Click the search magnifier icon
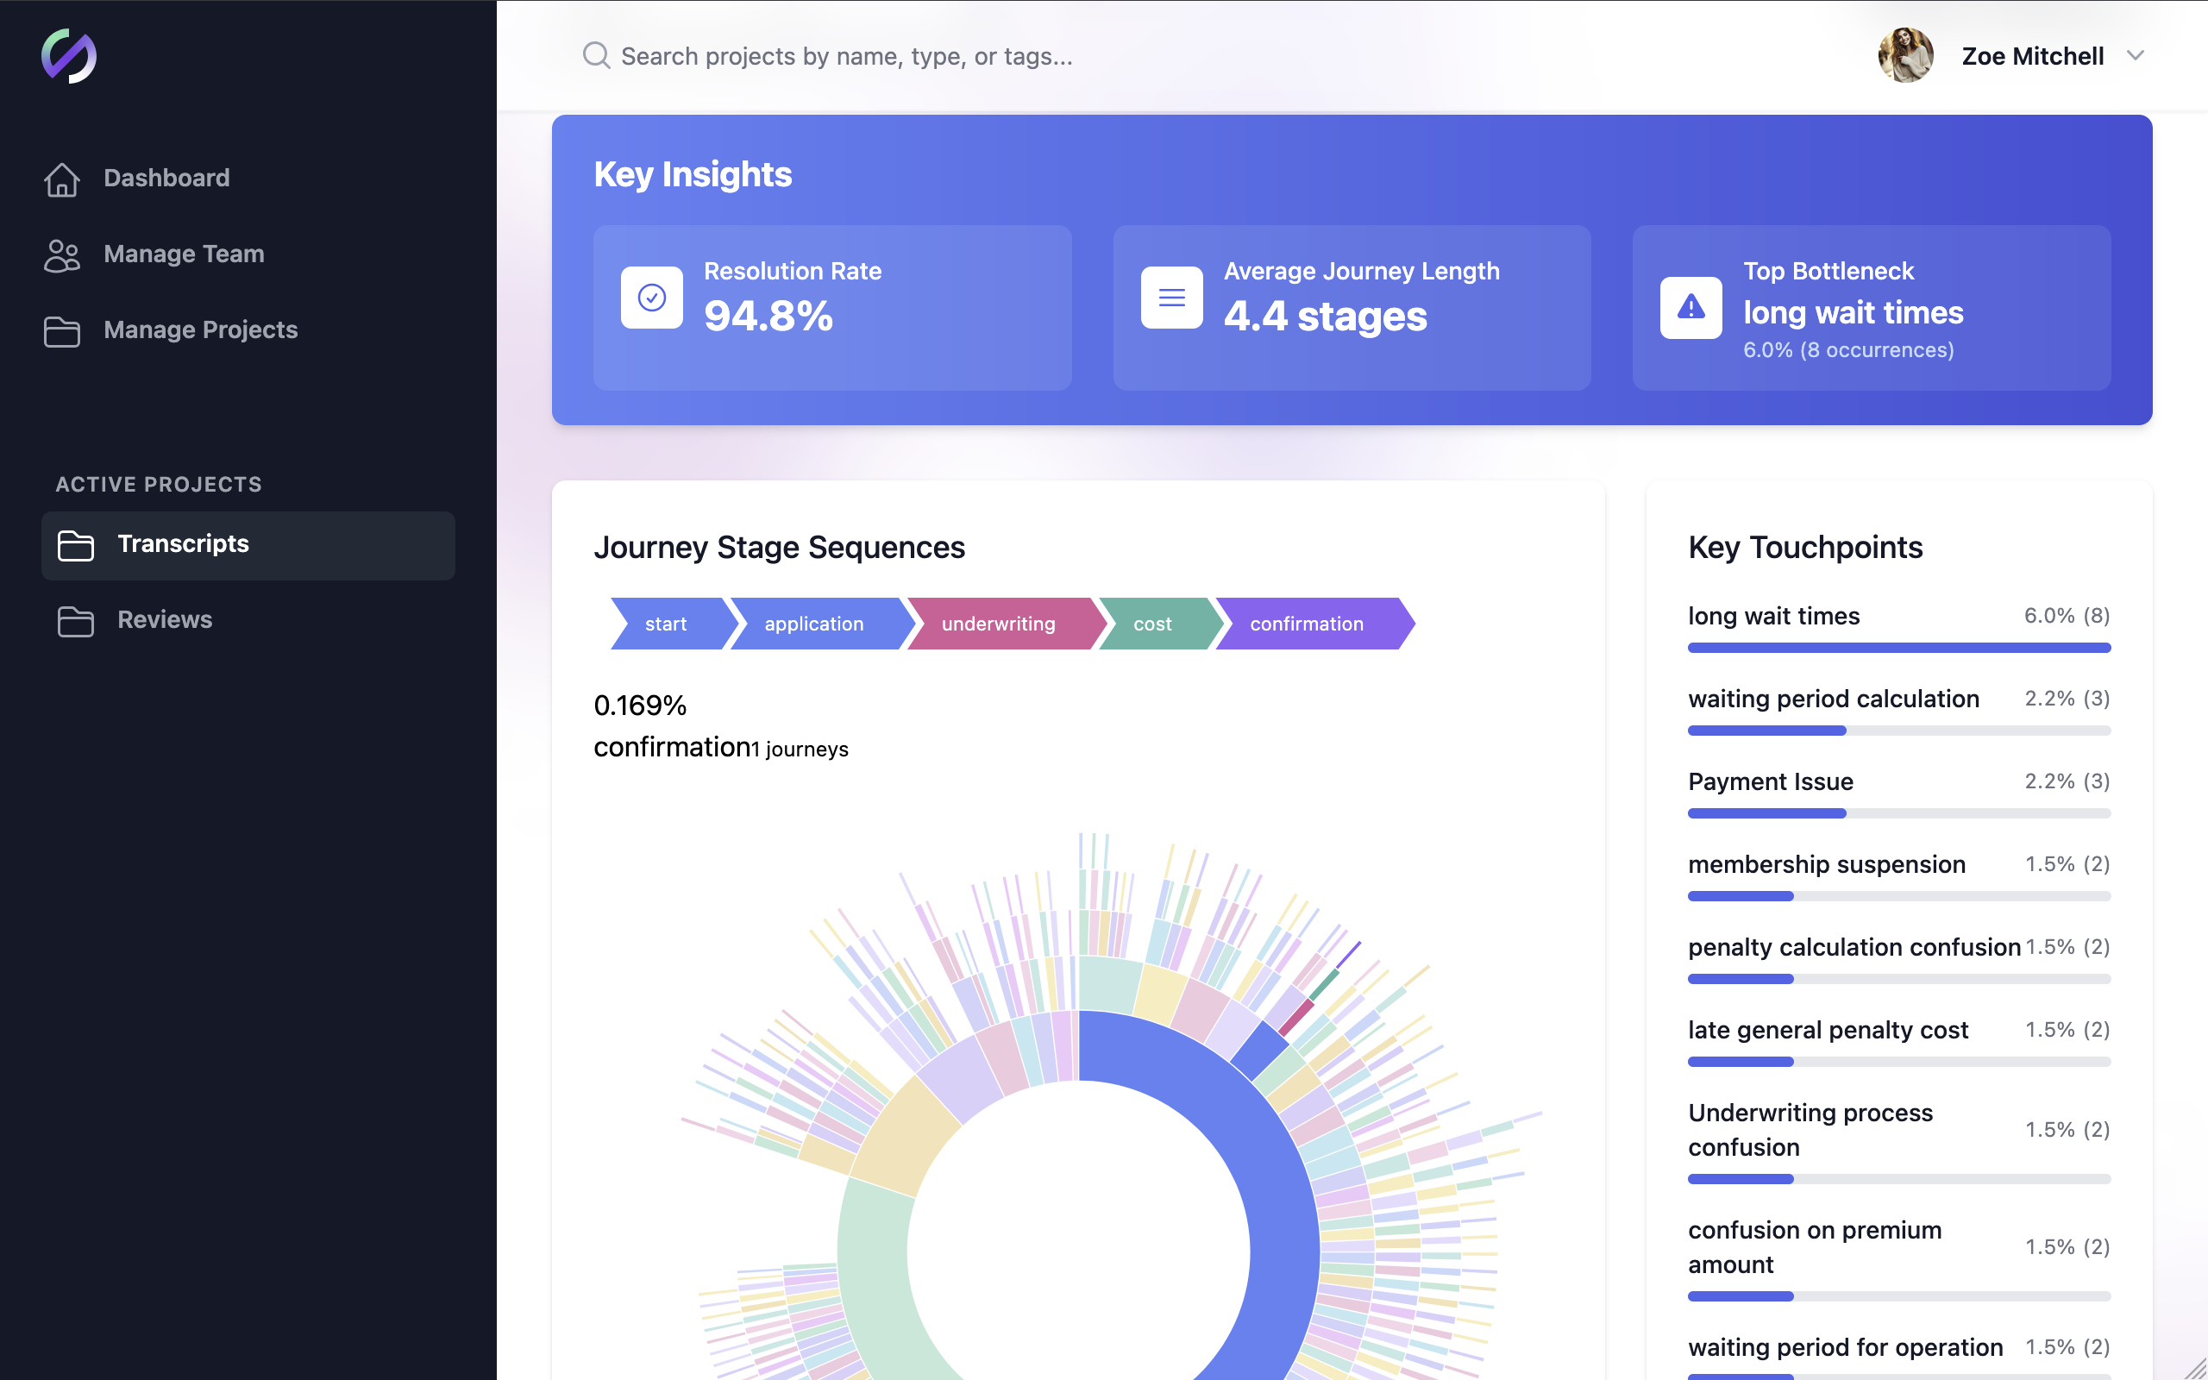2208x1380 pixels. click(596, 56)
